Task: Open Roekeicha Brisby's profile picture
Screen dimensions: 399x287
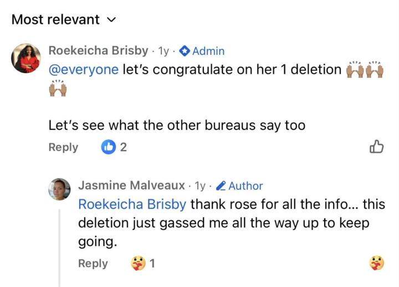Action: point(26,58)
